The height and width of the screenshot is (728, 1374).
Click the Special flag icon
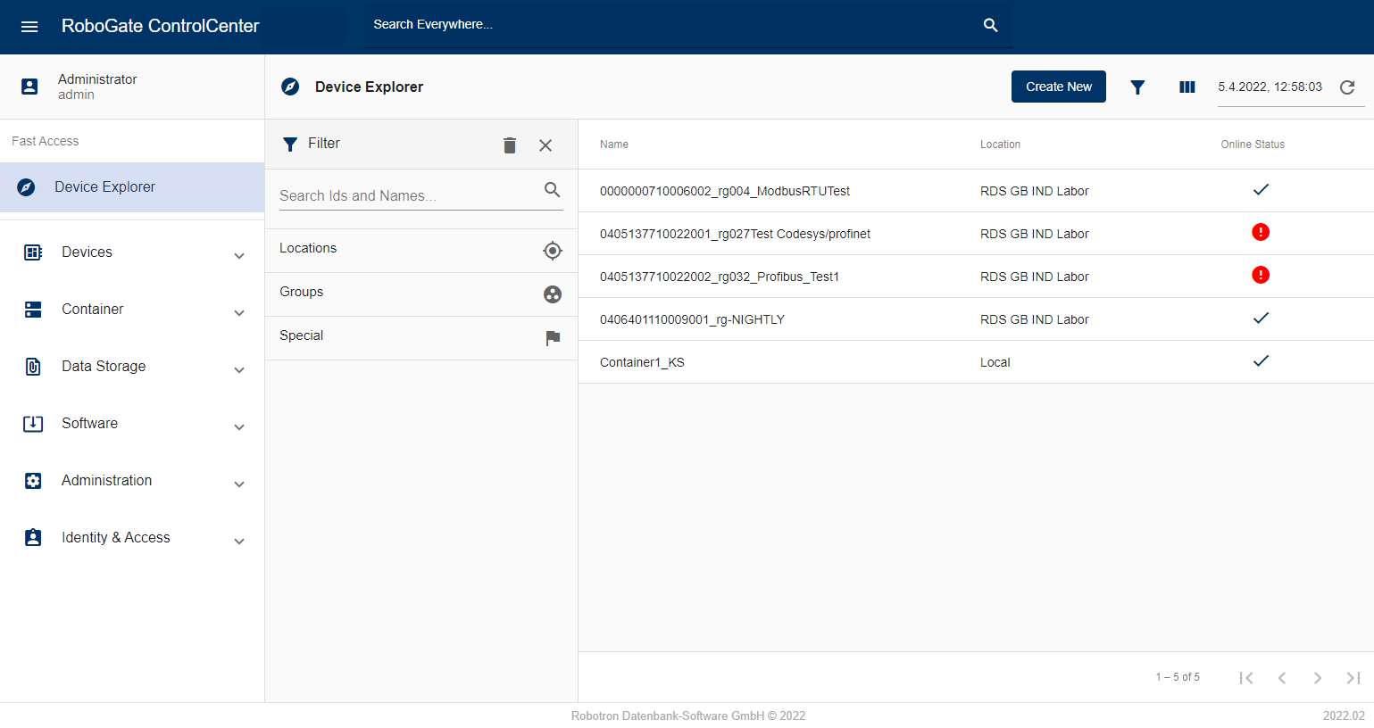coord(553,338)
